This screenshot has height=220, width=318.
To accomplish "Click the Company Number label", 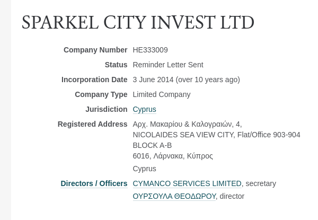I will (95, 50).
